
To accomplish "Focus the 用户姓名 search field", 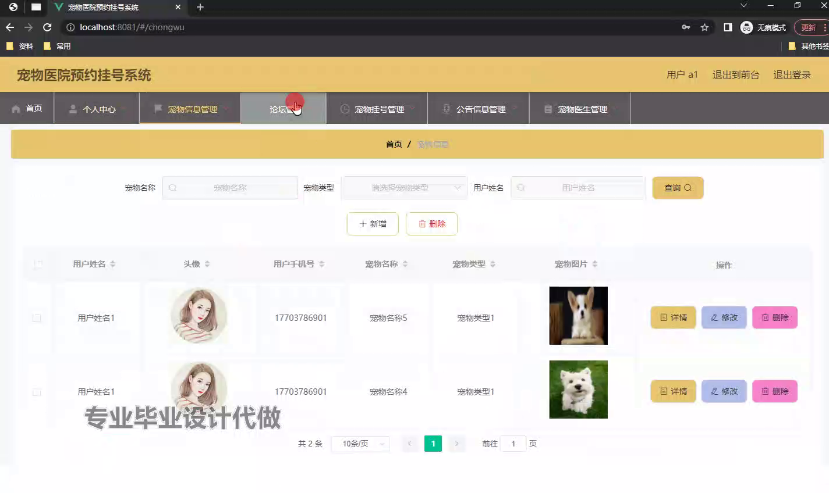I will tap(578, 188).
